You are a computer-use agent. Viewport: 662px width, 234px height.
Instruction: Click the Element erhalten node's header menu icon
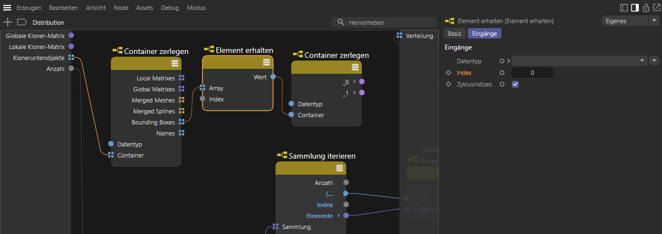click(266, 62)
